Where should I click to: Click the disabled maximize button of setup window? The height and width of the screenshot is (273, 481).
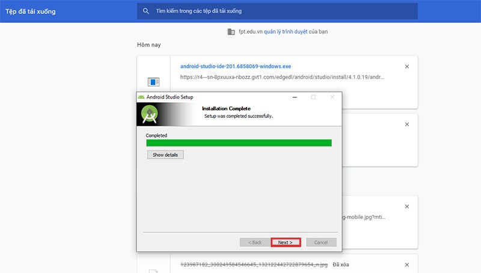[x=313, y=97]
